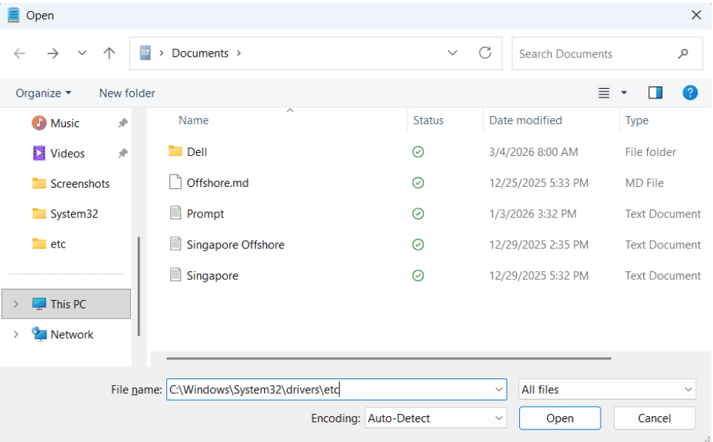This screenshot has width=713, height=442.
Task: Click sync status icon for Singapore Offshore
Action: click(418, 245)
